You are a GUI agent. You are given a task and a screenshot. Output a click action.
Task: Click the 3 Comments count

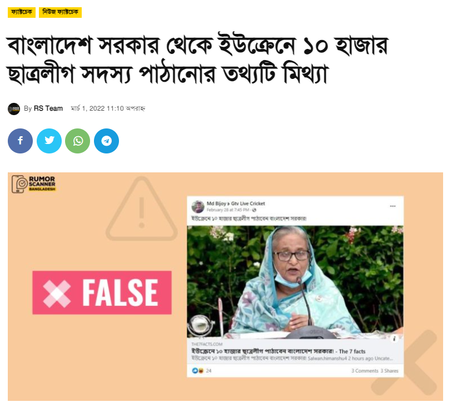(x=365, y=371)
